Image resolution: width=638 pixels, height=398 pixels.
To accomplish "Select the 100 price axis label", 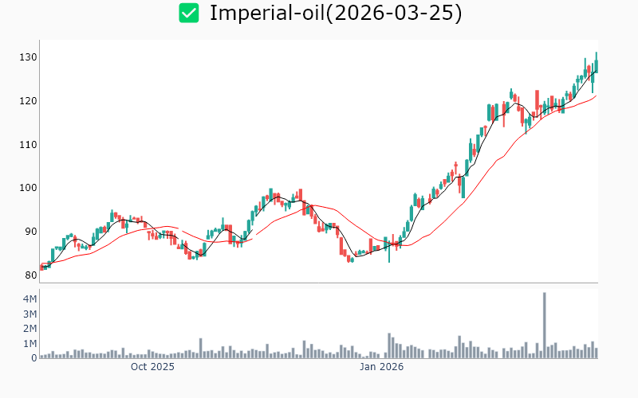I will 29,188.
